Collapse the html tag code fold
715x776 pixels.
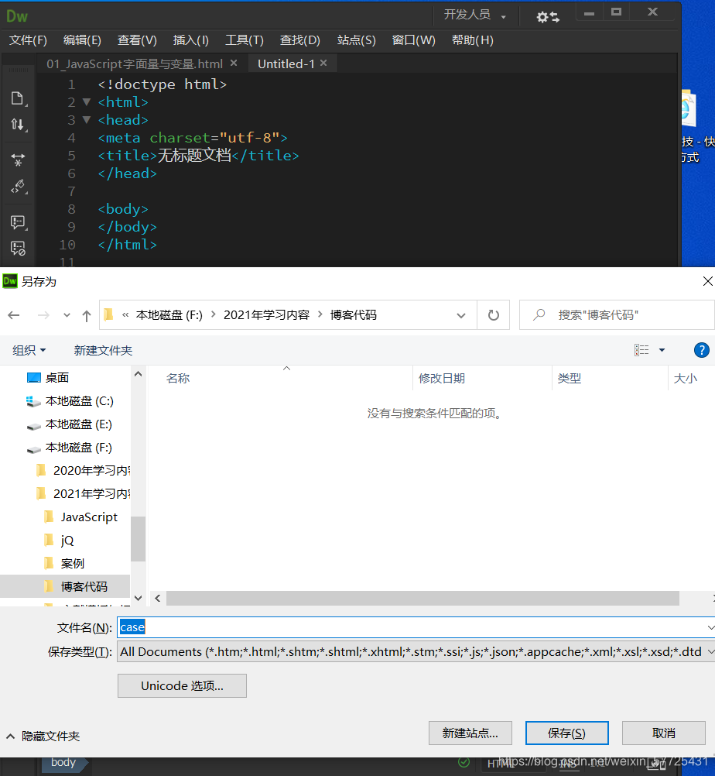click(87, 102)
